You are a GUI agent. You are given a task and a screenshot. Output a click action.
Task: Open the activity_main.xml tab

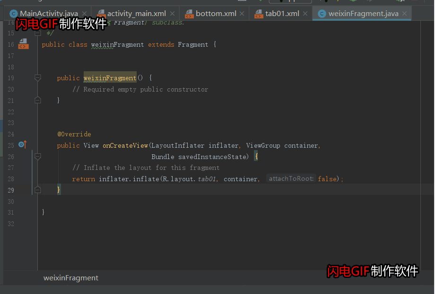click(x=137, y=13)
